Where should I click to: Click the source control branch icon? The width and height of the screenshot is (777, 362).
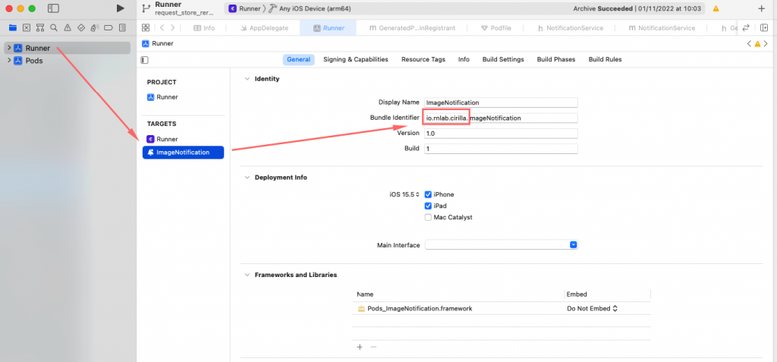(x=146, y=8)
